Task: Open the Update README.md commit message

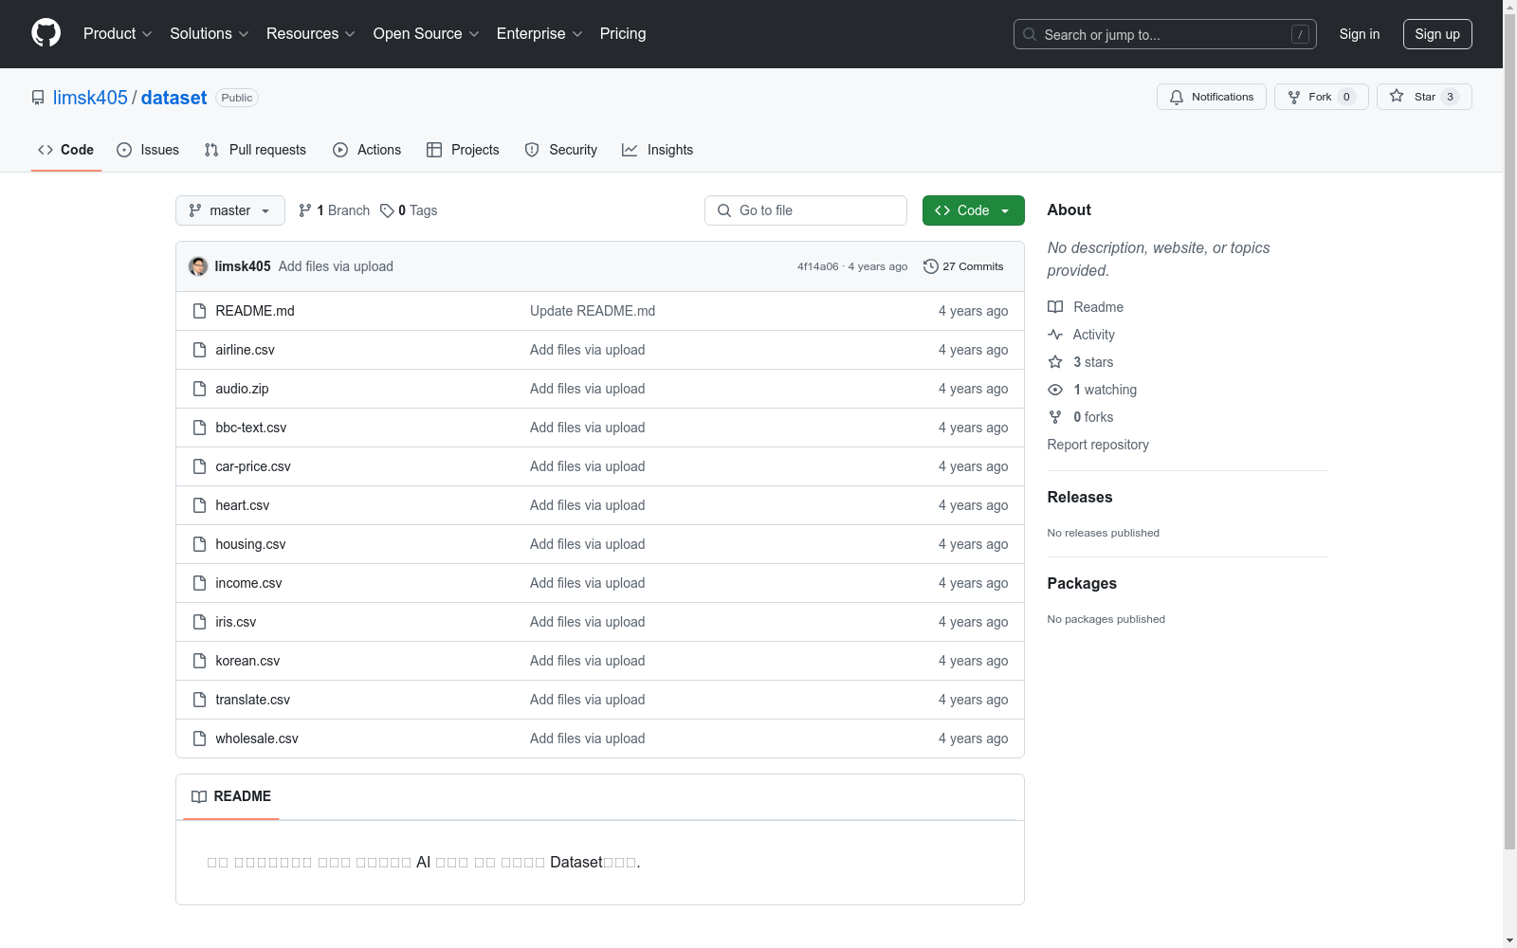Action: click(x=593, y=311)
